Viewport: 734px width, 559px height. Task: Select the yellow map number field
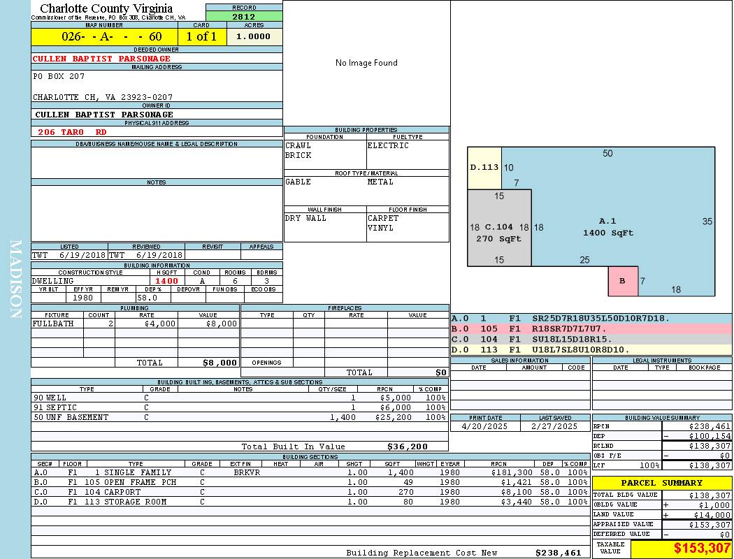(x=104, y=37)
